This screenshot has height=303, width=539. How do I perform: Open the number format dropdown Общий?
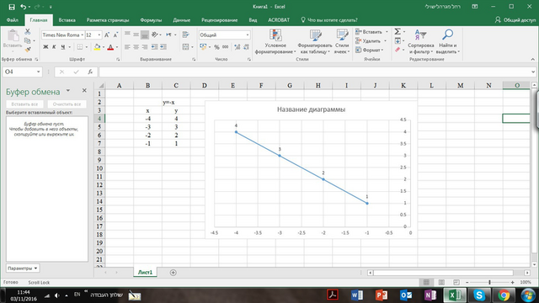coord(247,35)
